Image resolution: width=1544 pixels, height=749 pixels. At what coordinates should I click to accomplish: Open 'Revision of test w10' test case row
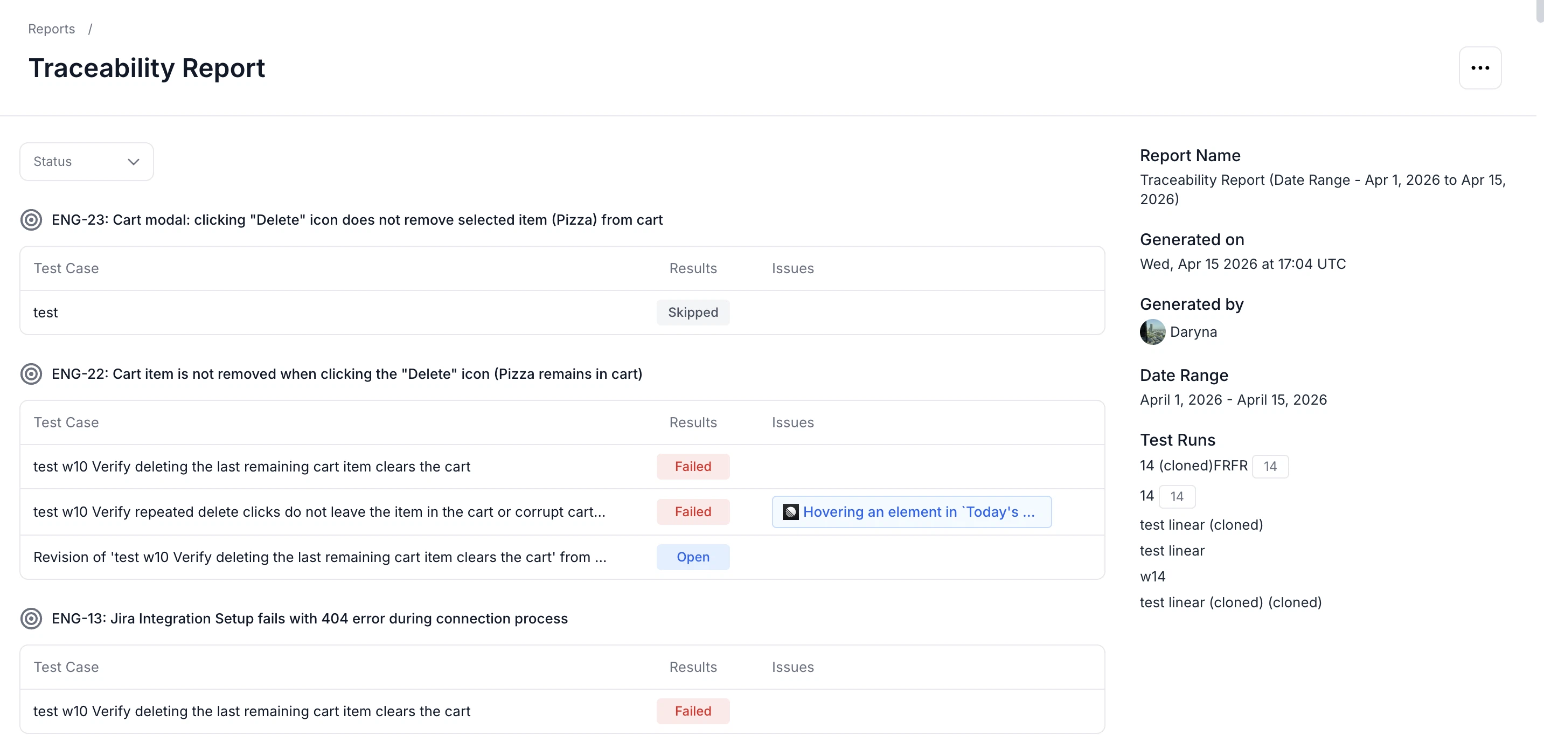(x=319, y=557)
